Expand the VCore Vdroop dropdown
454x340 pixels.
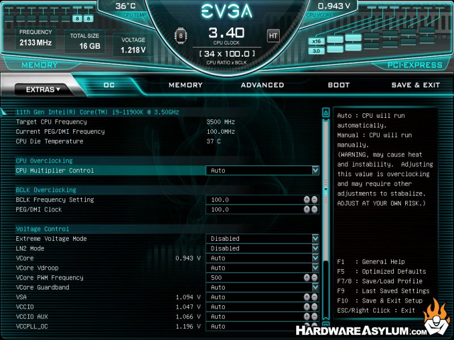(x=262, y=267)
